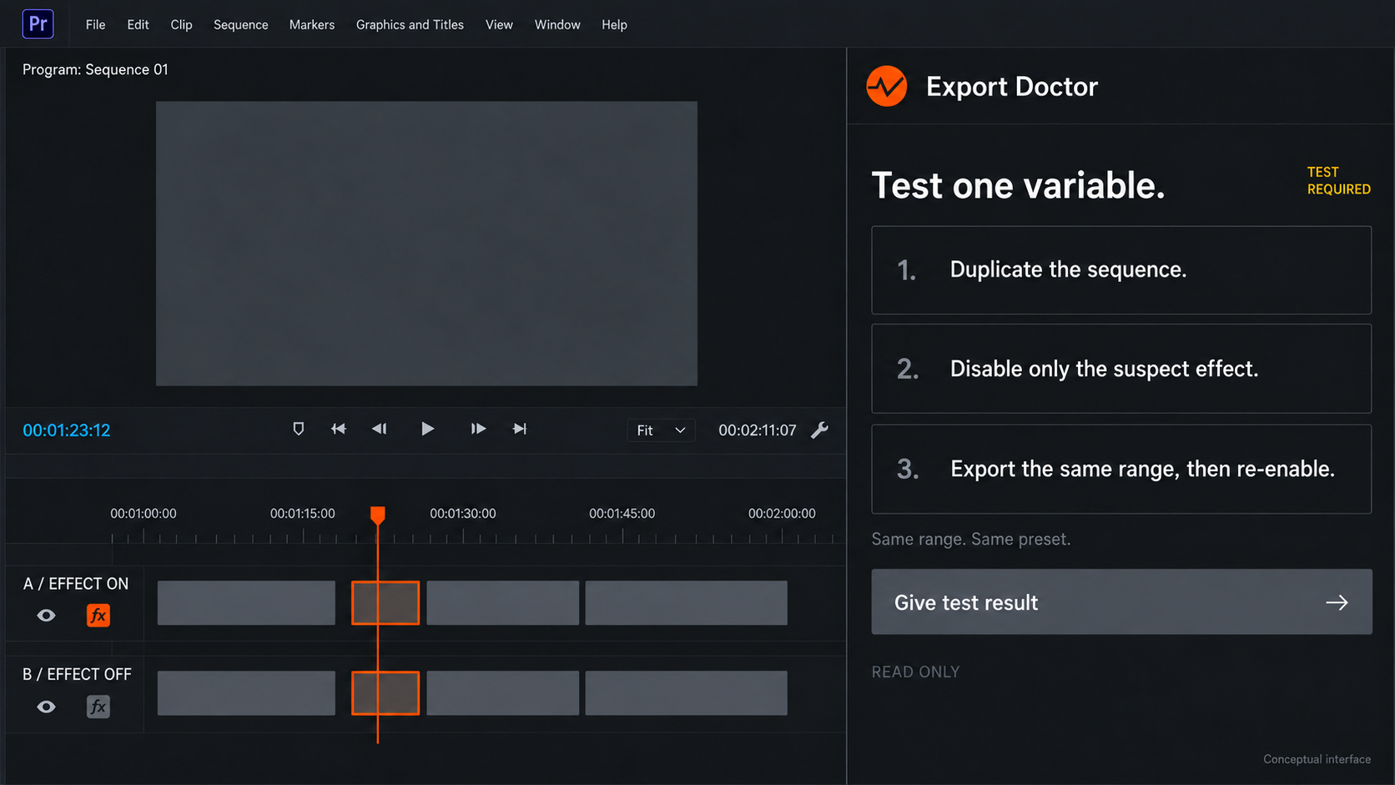Open the Sequence menu
This screenshot has width=1395, height=785.
(x=240, y=25)
